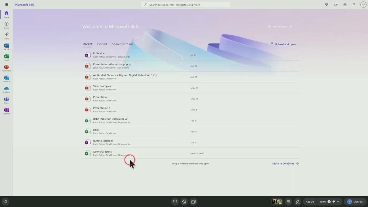Open the app launcher waffle icon
Screen dimensions: 368x207
(6, 5)
